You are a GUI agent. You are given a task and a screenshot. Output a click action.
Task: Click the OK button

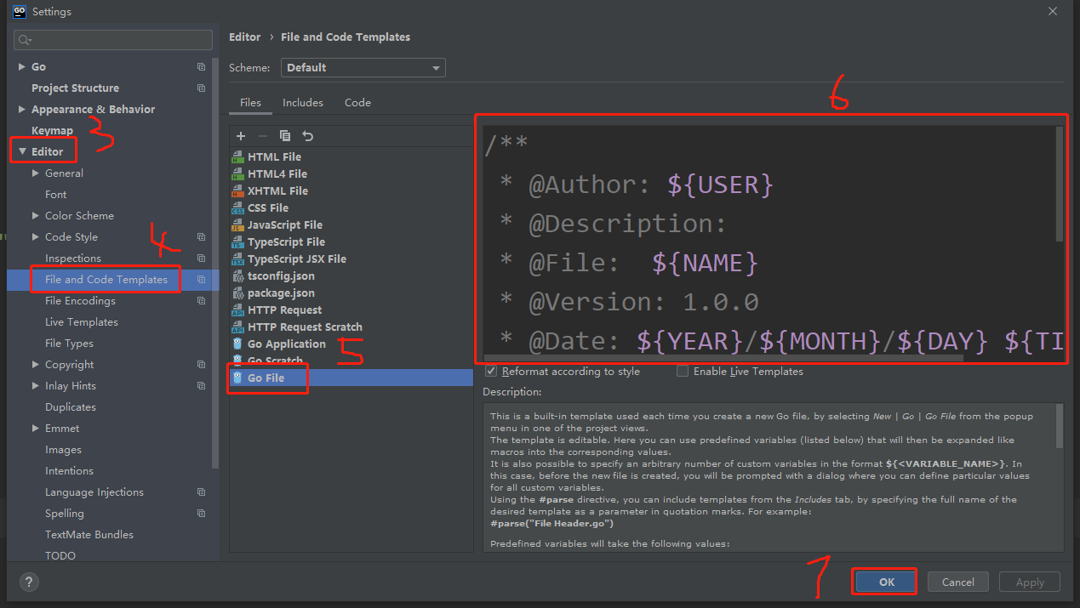(886, 582)
